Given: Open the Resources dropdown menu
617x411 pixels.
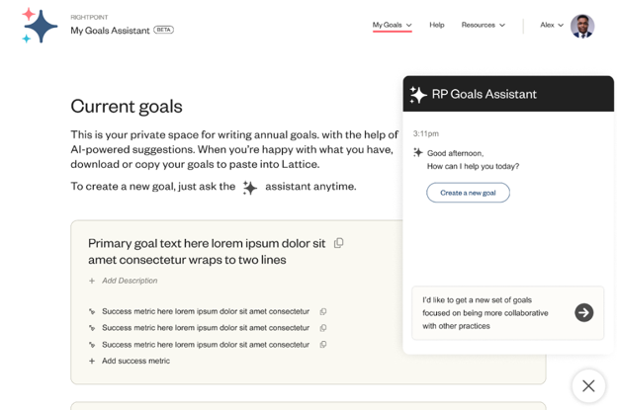Looking at the screenshot, I should click(x=484, y=25).
